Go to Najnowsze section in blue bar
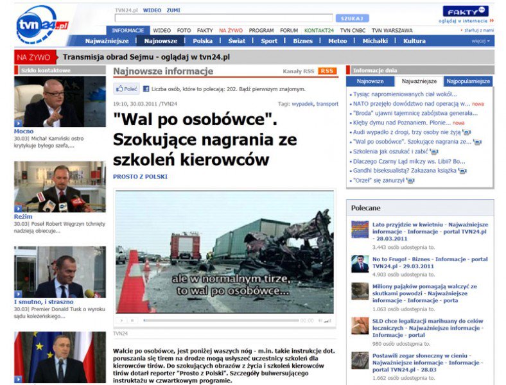Image resolution: width=506 pixels, height=385 pixels. [x=161, y=41]
